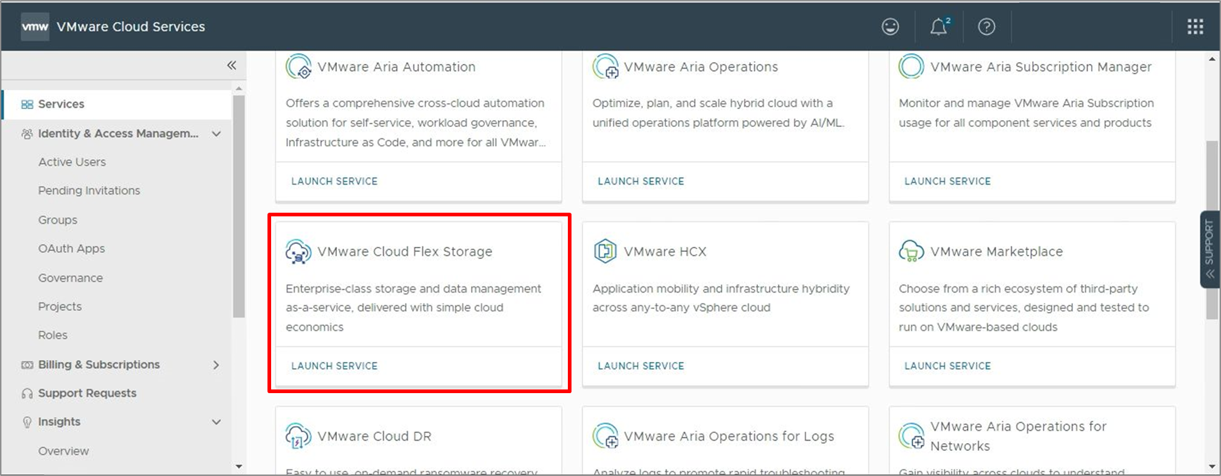The width and height of the screenshot is (1221, 476).
Task: Open the feedback smiley icon
Action: pyautogui.click(x=890, y=27)
